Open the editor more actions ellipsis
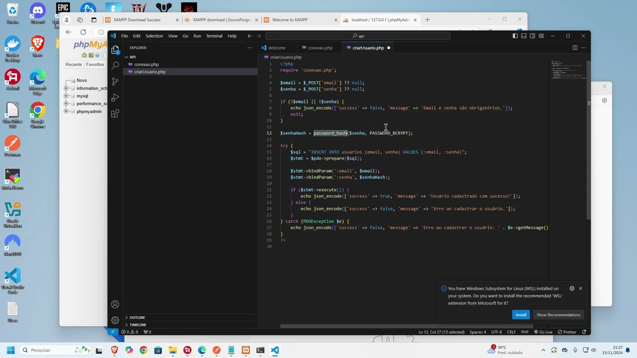The width and height of the screenshot is (637, 358). (584, 48)
